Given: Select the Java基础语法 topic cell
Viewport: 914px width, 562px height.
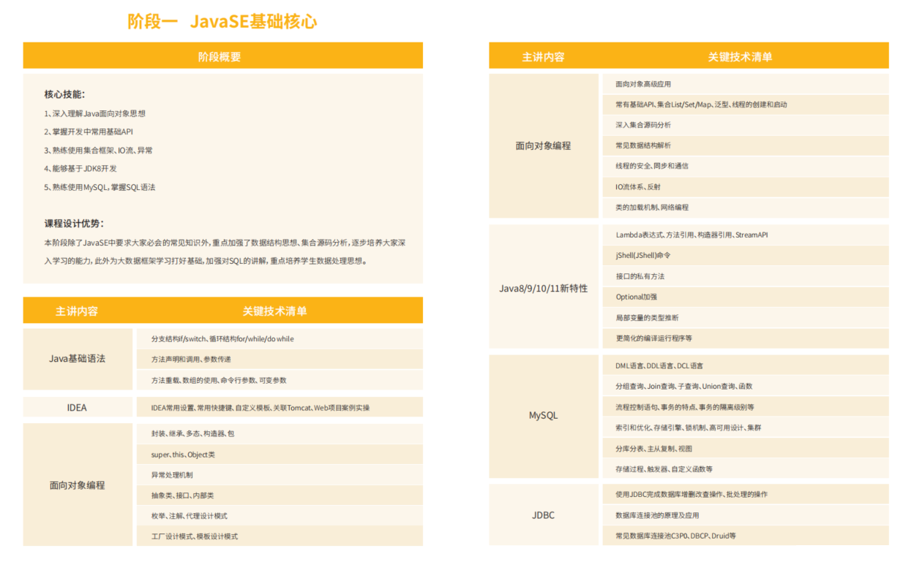Looking at the screenshot, I should click(x=77, y=359).
